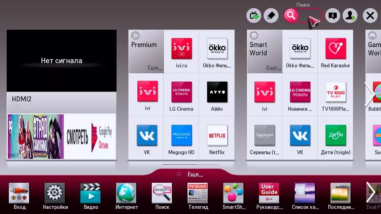The image size is (381, 214).
Task: Select the HDMI2 input label
Action: 21,99
